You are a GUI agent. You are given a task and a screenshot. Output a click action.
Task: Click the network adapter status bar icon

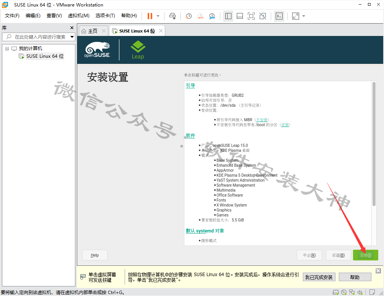(x=352, y=292)
